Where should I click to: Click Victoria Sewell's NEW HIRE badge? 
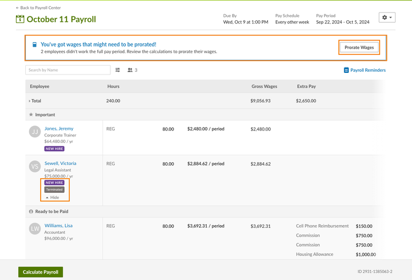[x=54, y=182]
